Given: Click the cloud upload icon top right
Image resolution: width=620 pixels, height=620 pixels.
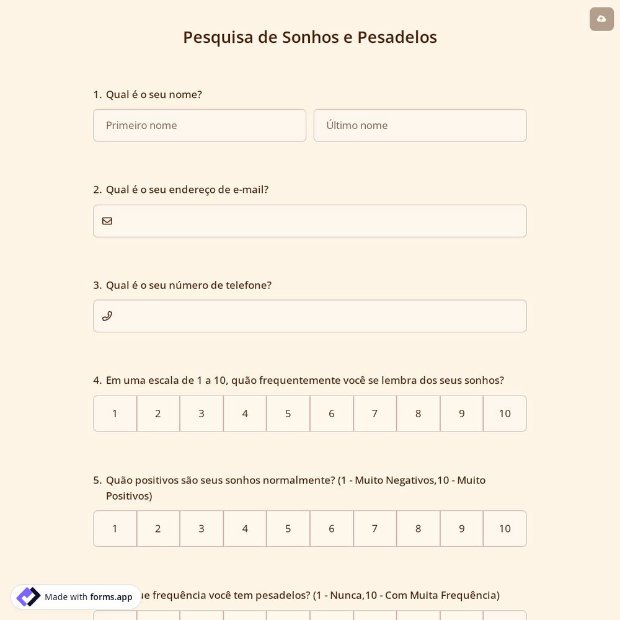Looking at the screenshot, I should coord(601,19).
